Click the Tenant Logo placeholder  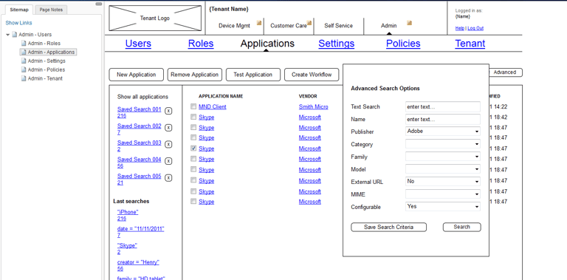pos(155,18)
